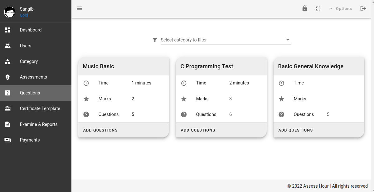Click the Select category to filter field
374x192 pixels.
point(226,40)
